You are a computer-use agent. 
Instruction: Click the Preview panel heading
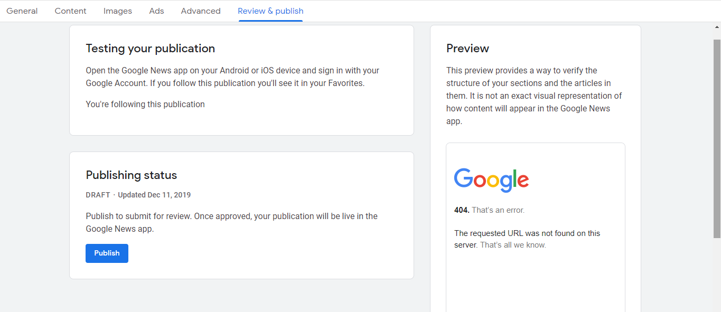click(x=467, y=49)
